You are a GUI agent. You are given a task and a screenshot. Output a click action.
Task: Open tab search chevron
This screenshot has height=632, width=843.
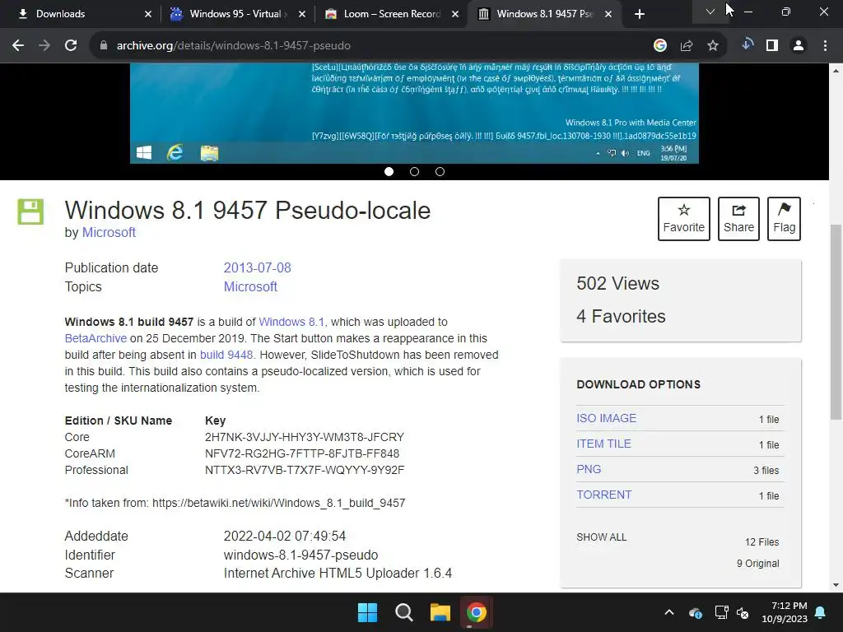[x=710, y=12]
